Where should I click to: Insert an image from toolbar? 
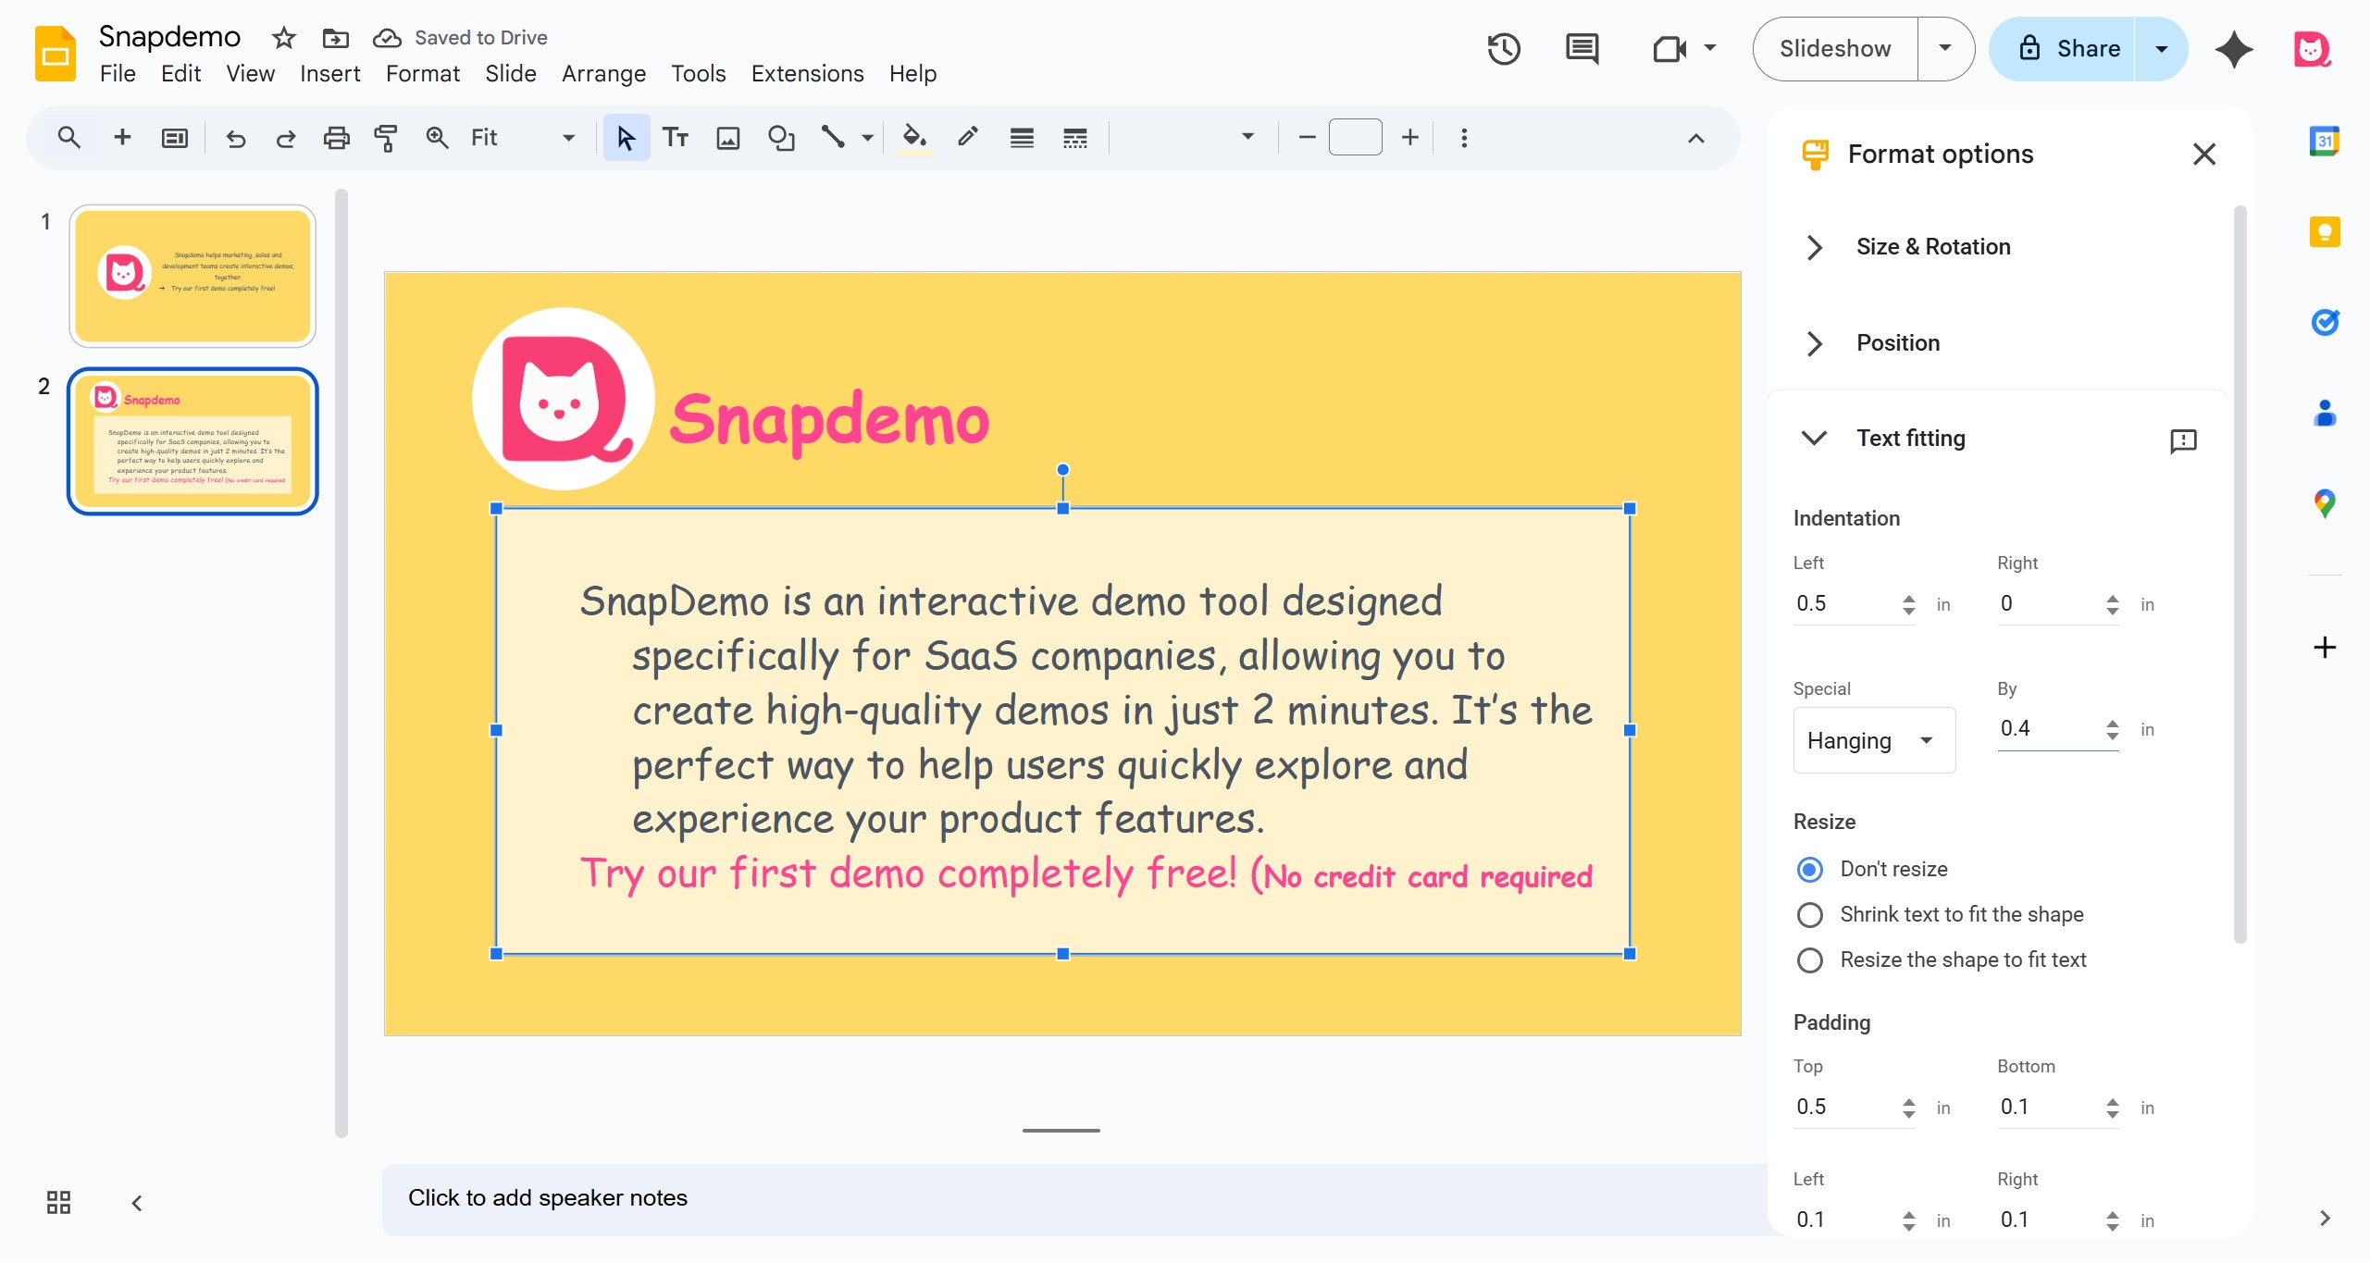click(728, 138)
